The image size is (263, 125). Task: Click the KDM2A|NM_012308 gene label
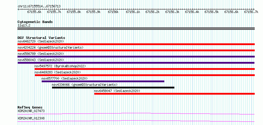click(x=31, y=118)
